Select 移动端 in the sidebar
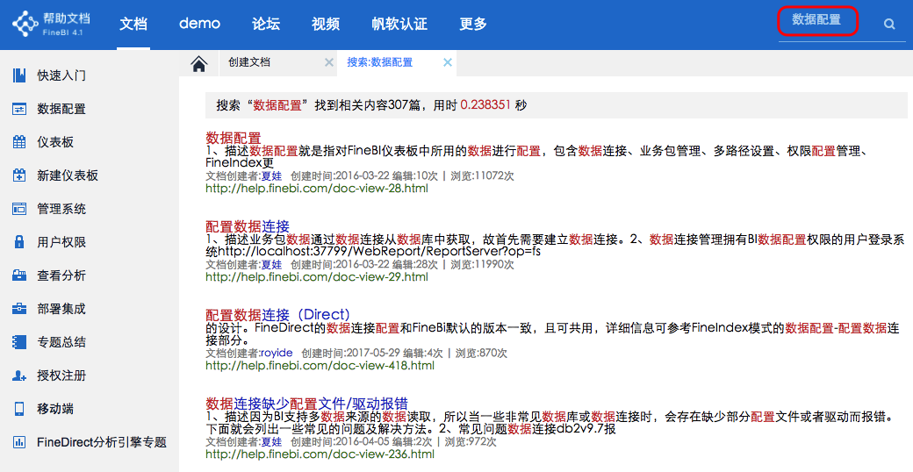 55,409
